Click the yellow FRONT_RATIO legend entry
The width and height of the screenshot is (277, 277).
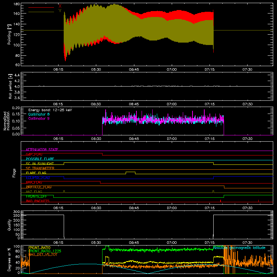(39, 248)
